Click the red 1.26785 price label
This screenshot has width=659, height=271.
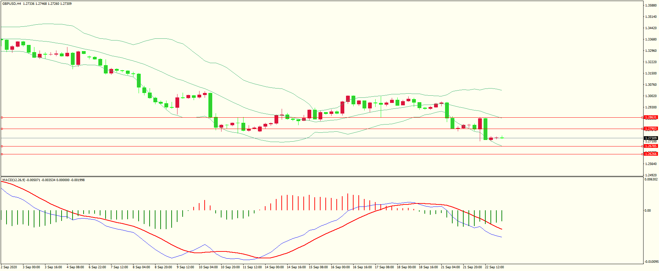pyautogui.click(x=651, y=146)
